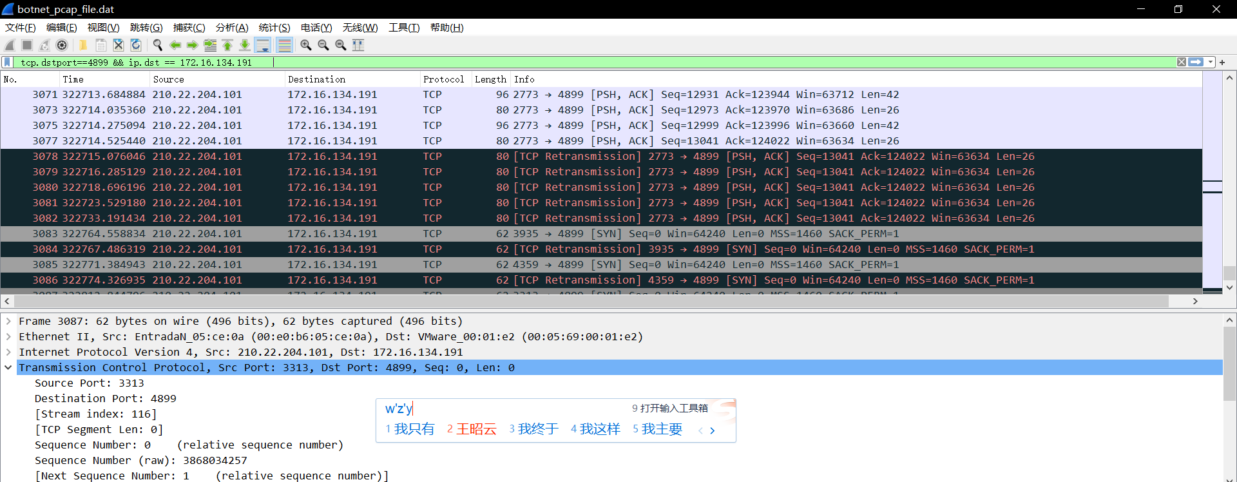The width and height of the screenshot is (1237, 482).
Task: Add a filter button with plus
Action: (x=1222, y=63)
